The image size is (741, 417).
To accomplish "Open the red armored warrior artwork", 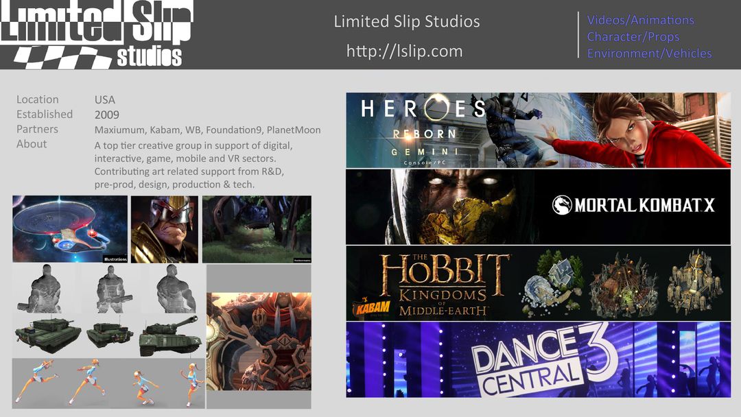I will pos(259,341).
